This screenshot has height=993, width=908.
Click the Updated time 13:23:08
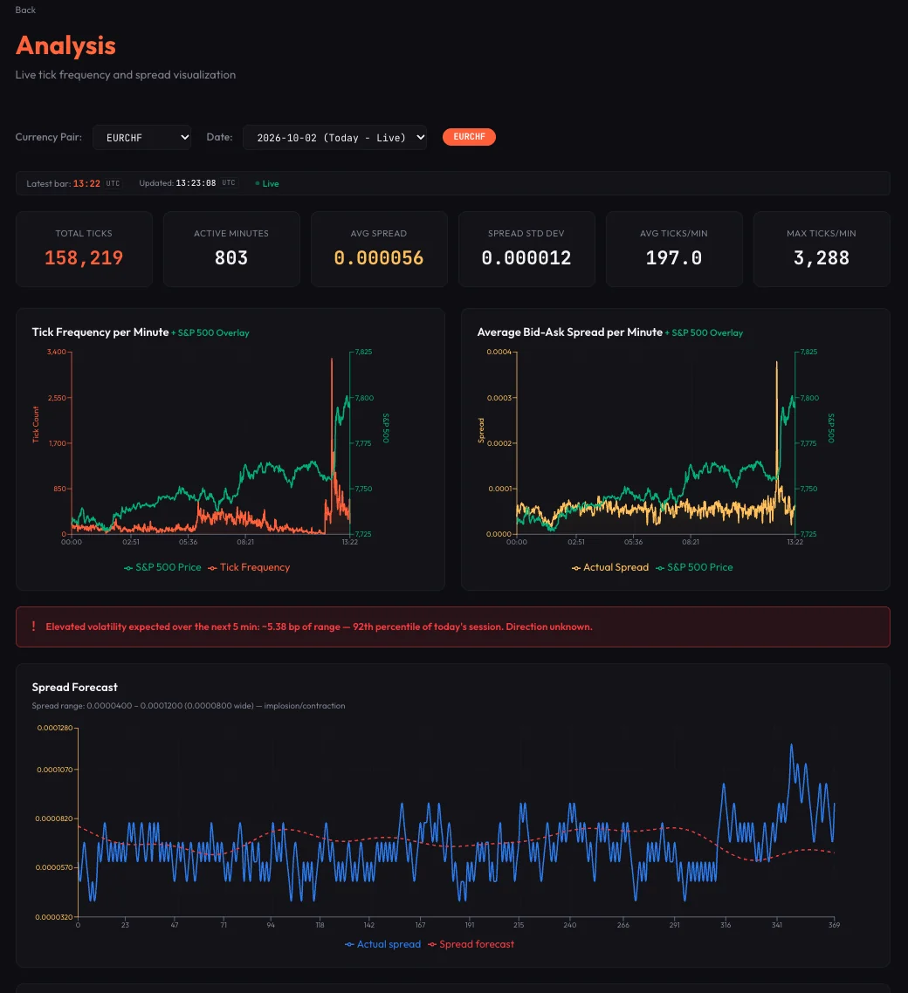point(196,183)
